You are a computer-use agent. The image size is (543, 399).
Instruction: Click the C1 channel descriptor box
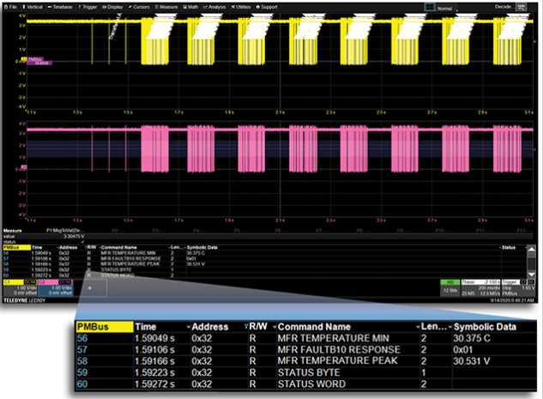click(x=20, y=287)
